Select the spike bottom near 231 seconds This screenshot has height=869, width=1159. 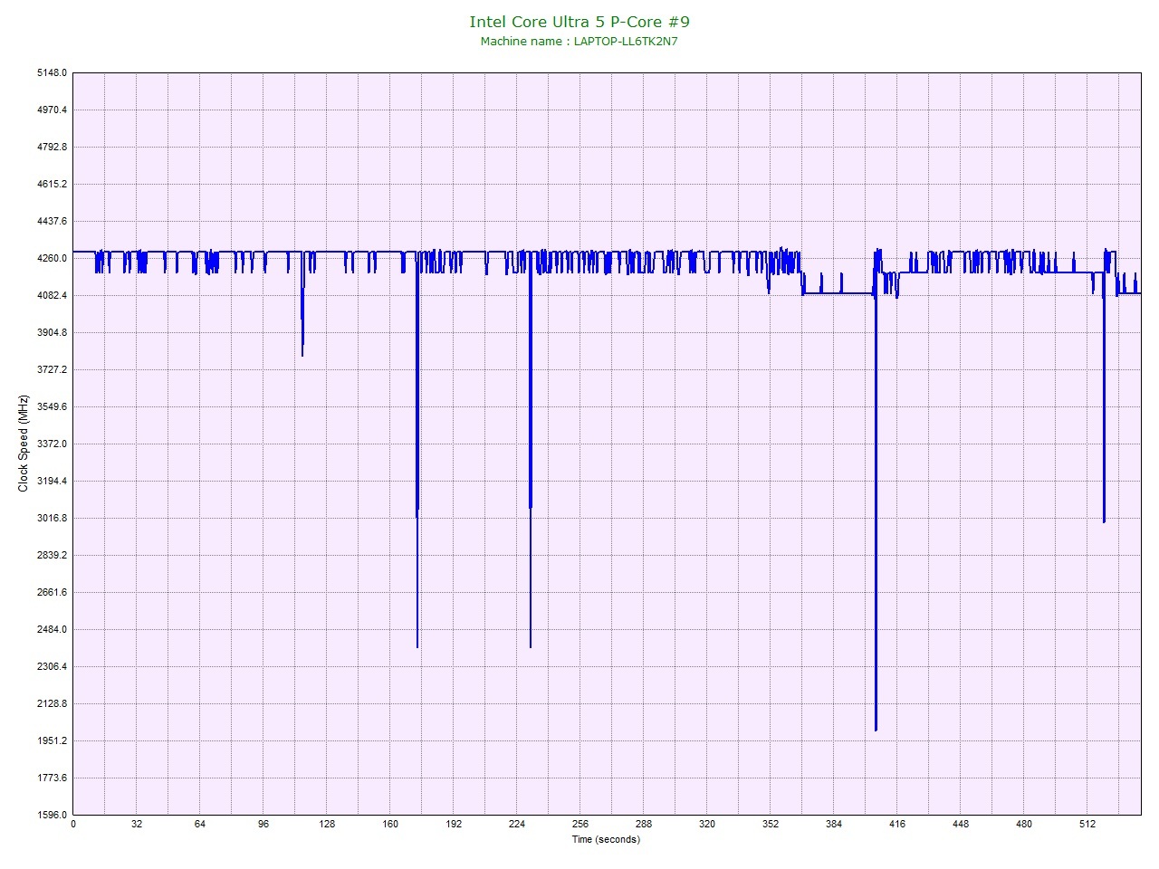tap(531, 646)
